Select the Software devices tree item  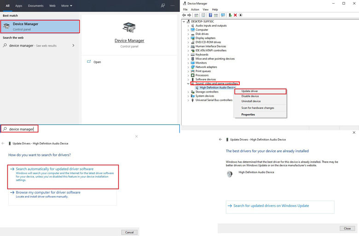(x=206, y=79)
